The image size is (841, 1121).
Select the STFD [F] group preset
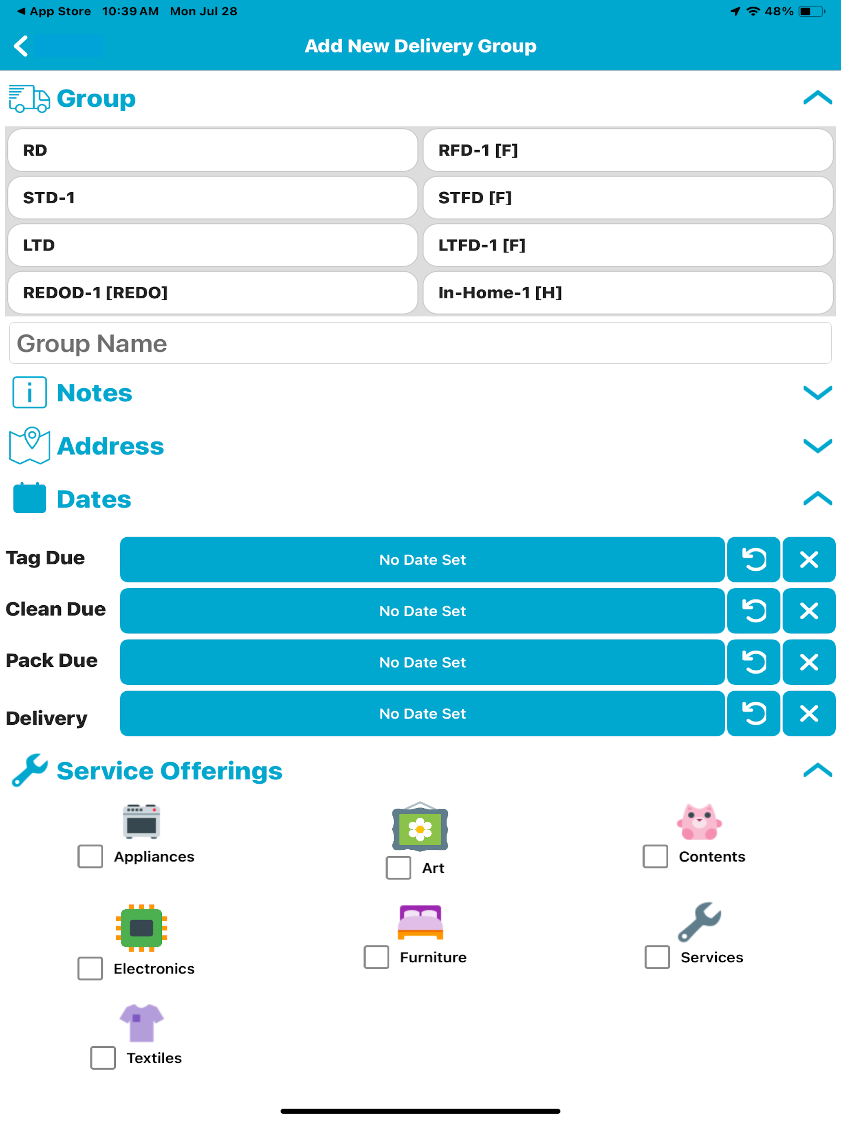[x=627, y=198]
